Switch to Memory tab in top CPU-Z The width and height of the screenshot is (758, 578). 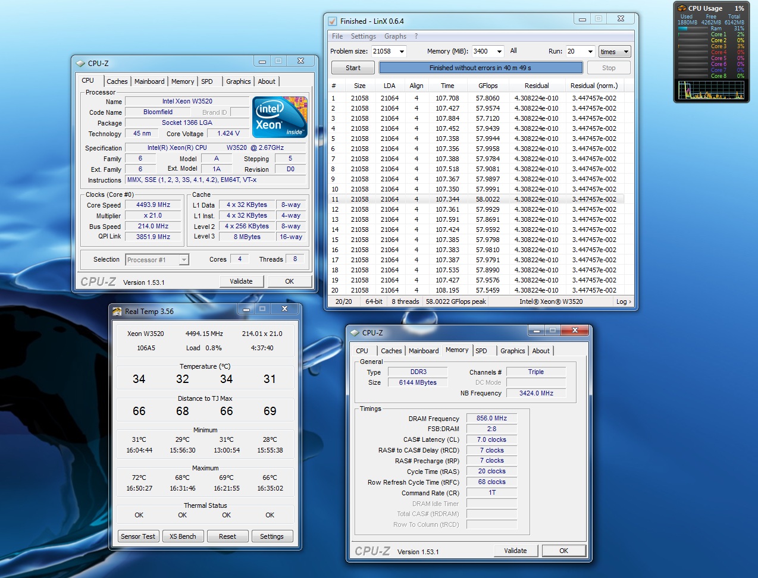[x=183, y=81]
